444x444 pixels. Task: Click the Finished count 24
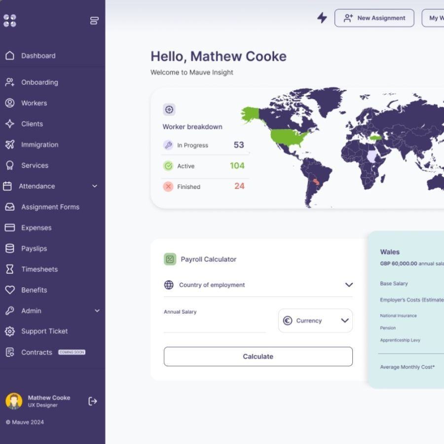point(239,186)
